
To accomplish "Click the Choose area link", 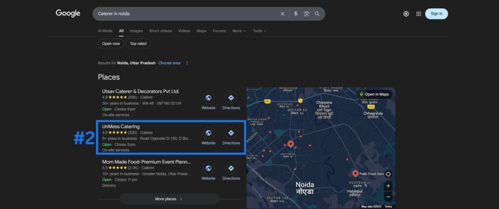I will pos(169,63).
